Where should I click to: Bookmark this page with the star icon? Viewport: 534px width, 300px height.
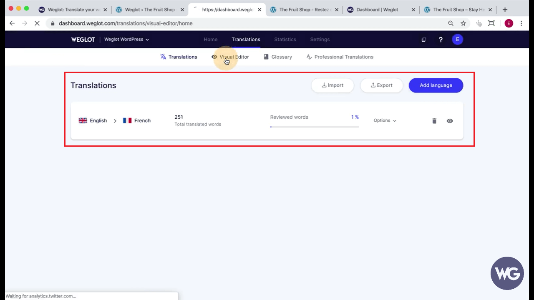(x=463, y=23)
